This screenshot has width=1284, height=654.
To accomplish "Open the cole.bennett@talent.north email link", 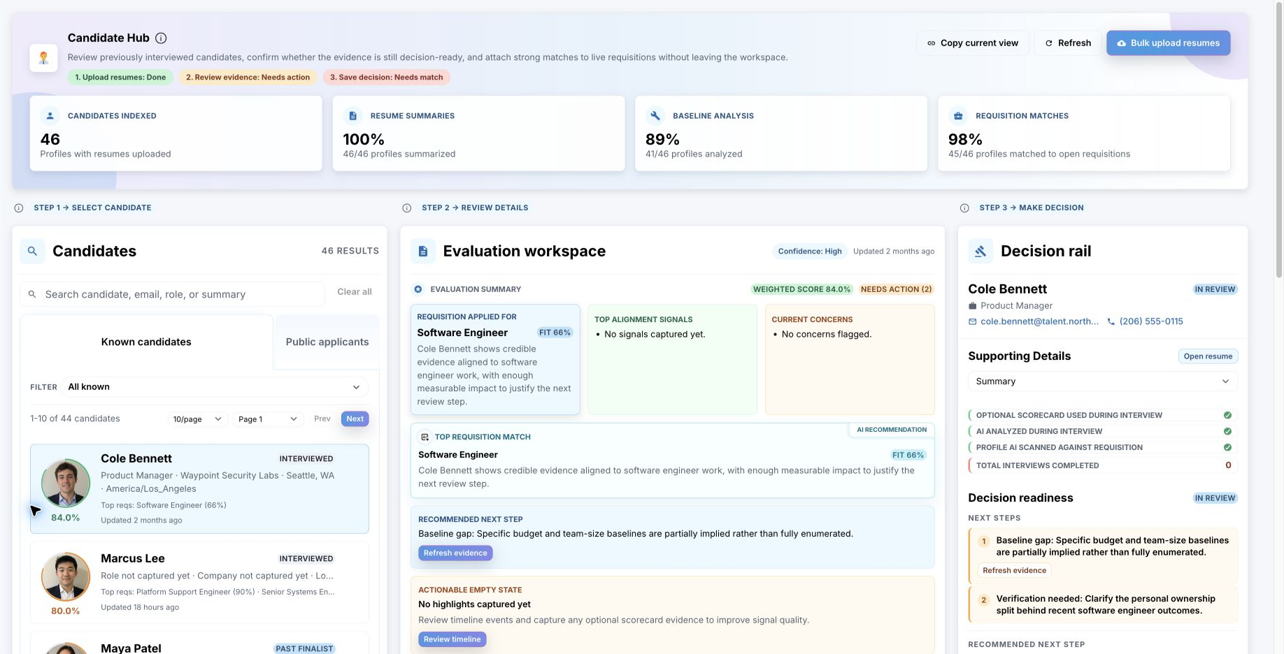I will point(1039,321).
